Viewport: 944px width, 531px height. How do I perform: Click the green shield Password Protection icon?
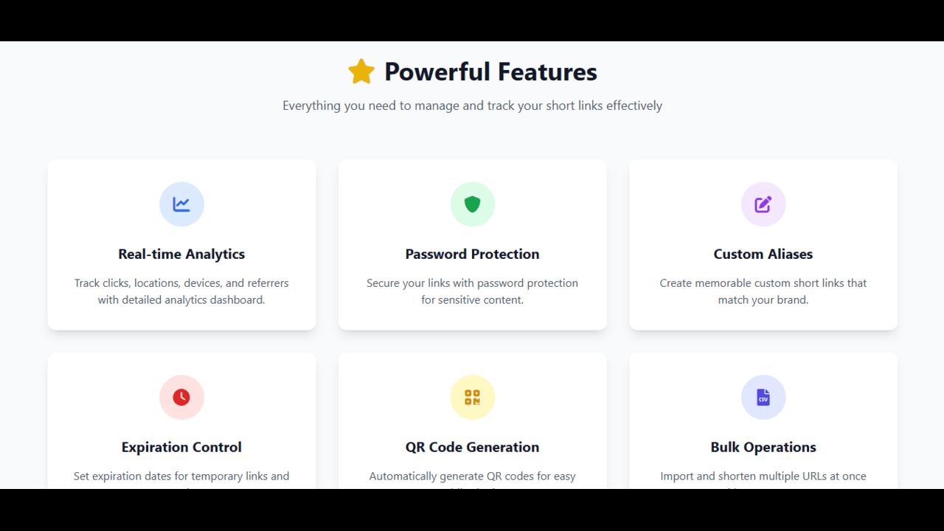point(472,204)
